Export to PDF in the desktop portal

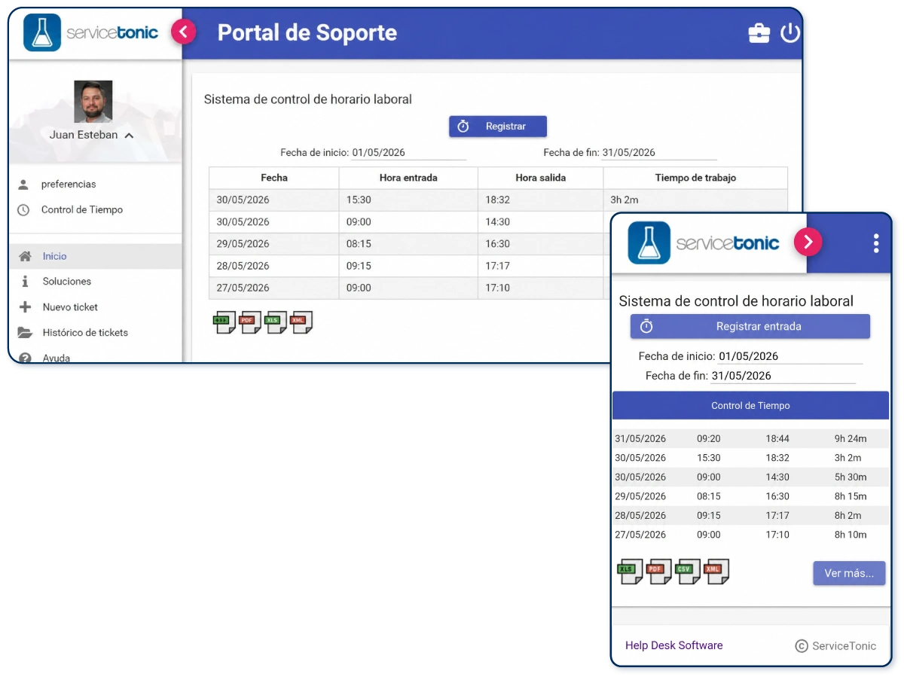coord(250,322)
